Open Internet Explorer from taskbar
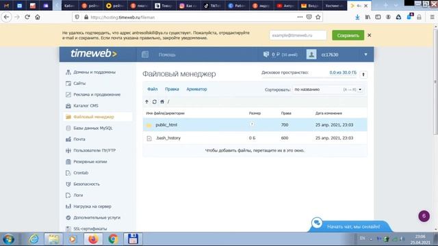This screenshot has width=438, height=246. click(x=34, y=239)
